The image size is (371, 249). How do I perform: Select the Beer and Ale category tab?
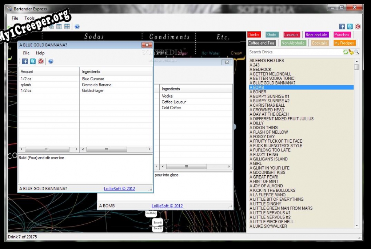tap(316, 35)
